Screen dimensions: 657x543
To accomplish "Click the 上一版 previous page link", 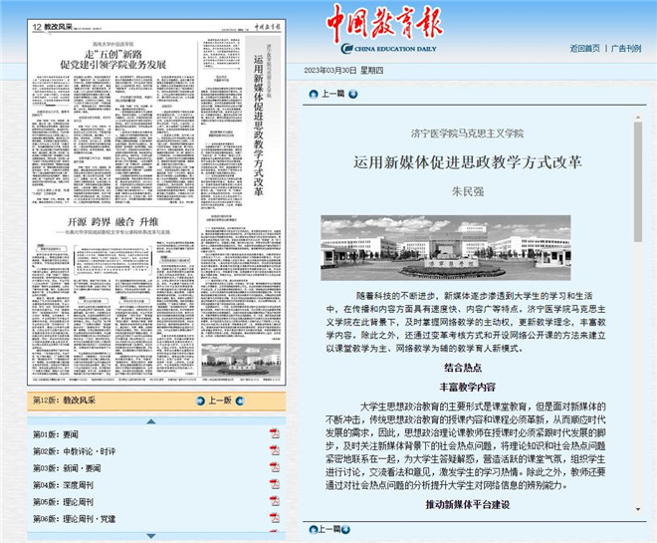I will pos(219,400).
